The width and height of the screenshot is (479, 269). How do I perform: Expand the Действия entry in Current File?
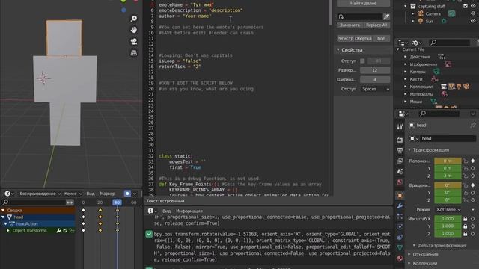406,57
